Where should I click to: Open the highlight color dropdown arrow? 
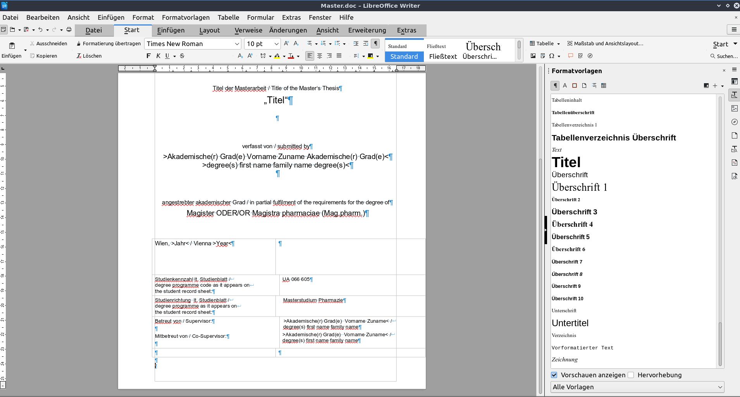[x=284, y=56]
